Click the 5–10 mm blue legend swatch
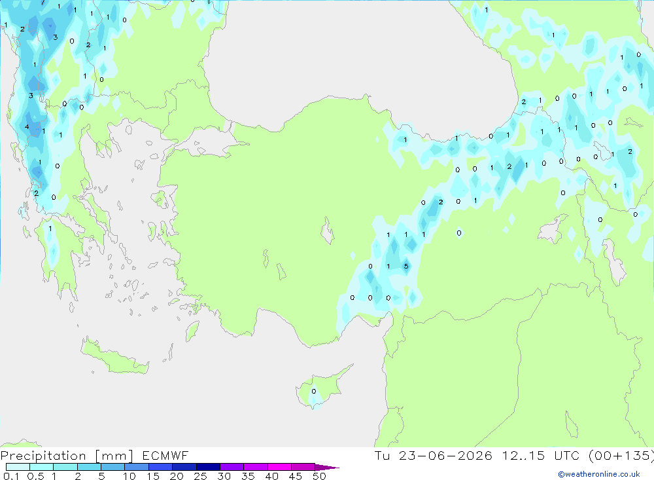 coord(112,467)
